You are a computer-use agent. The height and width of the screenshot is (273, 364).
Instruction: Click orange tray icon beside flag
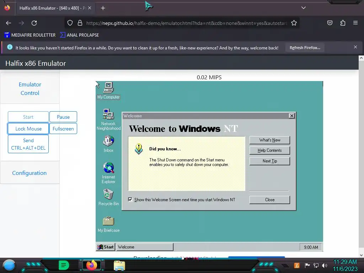pyautogui.click(x=297, y=265)
